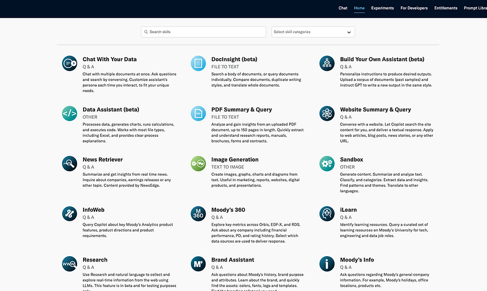
Task: Click the Image Generation green icon
Action: pos(198,164)
